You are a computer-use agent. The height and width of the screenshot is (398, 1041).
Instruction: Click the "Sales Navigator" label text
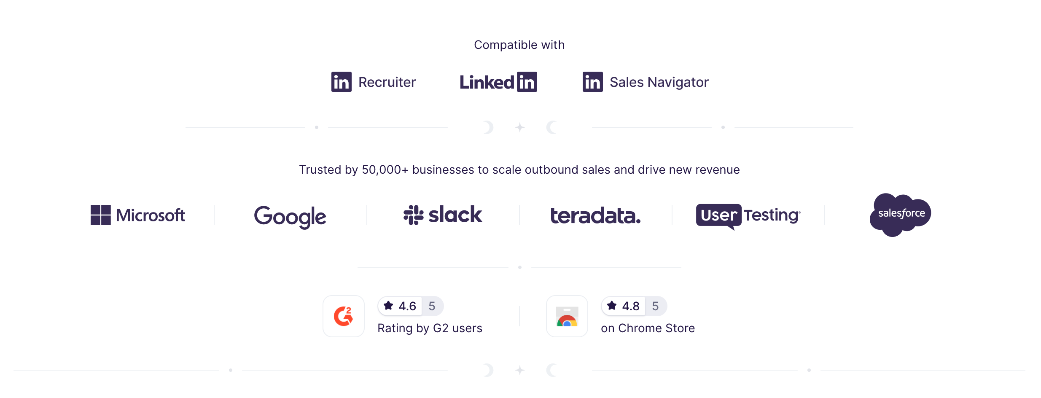point(659,82)
